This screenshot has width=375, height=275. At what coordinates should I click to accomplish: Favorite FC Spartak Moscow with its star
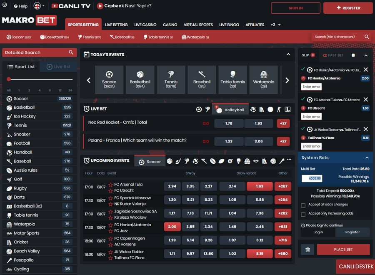tap(110, 198)
